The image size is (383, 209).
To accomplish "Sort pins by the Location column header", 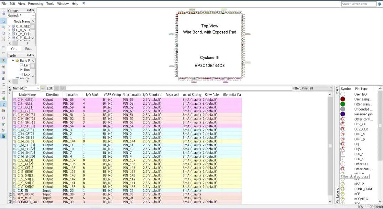I will pyautogui.click(x=72, y=95).
